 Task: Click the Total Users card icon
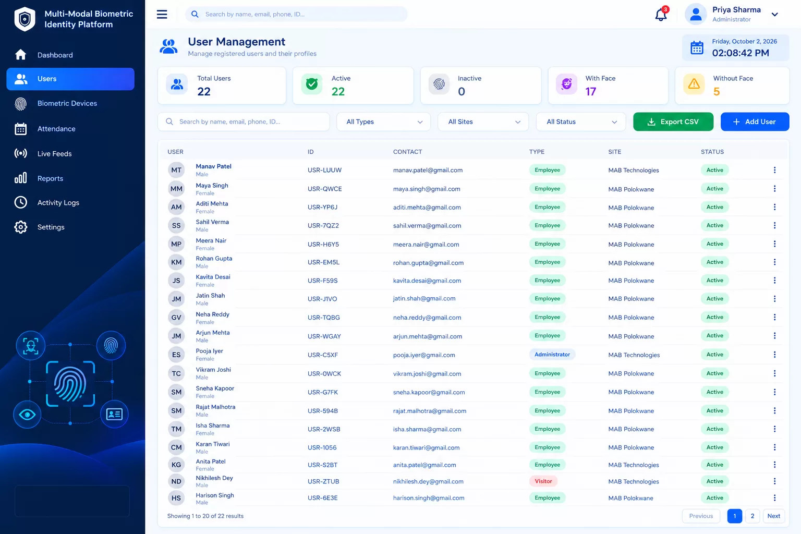tap(177, 84)
